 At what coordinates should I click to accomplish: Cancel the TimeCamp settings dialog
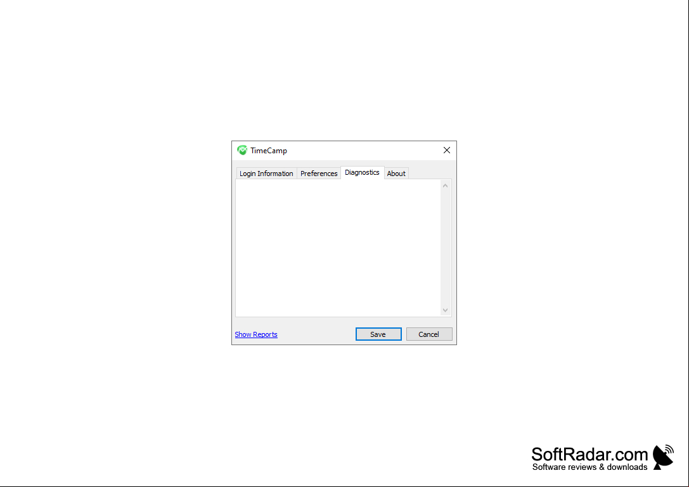pos(429,334)
